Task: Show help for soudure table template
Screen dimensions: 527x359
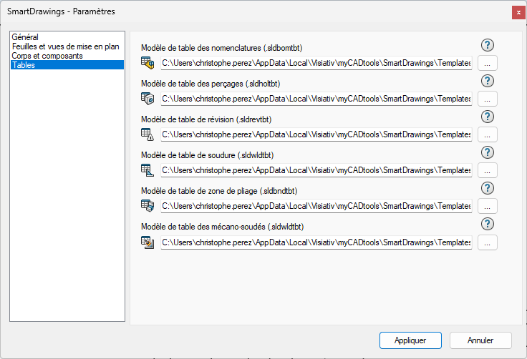Action: (x=488, y=153)
